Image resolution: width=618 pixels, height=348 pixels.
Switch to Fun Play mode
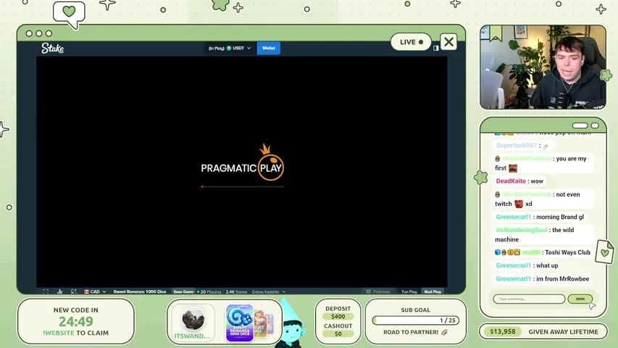[x=409, y=291]
